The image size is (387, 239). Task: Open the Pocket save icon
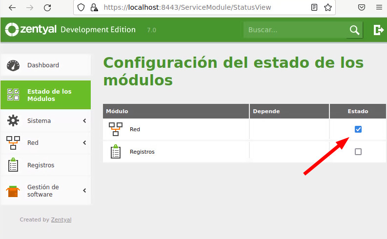362,7
